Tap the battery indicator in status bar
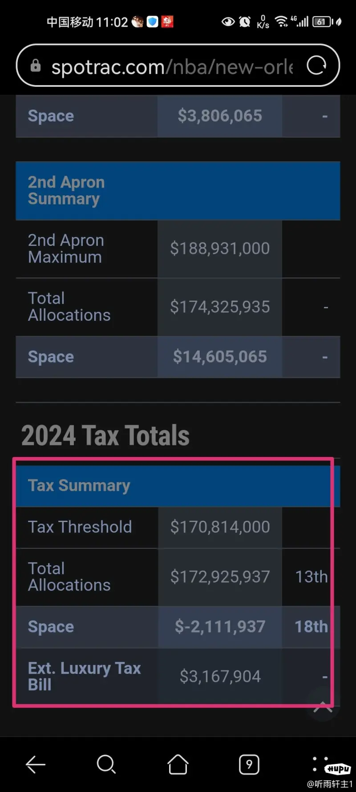This screenshot has width=356, height=792. (x=322, y=21)
